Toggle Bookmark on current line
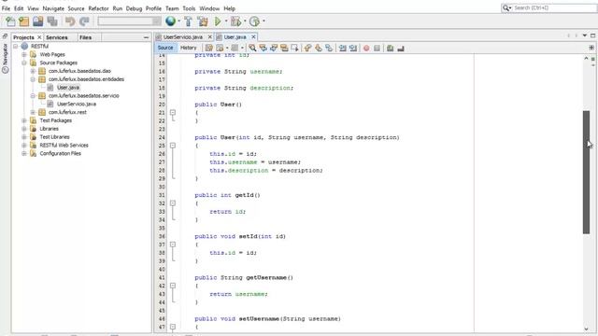Screen dimensions: 598x336 [329, 48]
